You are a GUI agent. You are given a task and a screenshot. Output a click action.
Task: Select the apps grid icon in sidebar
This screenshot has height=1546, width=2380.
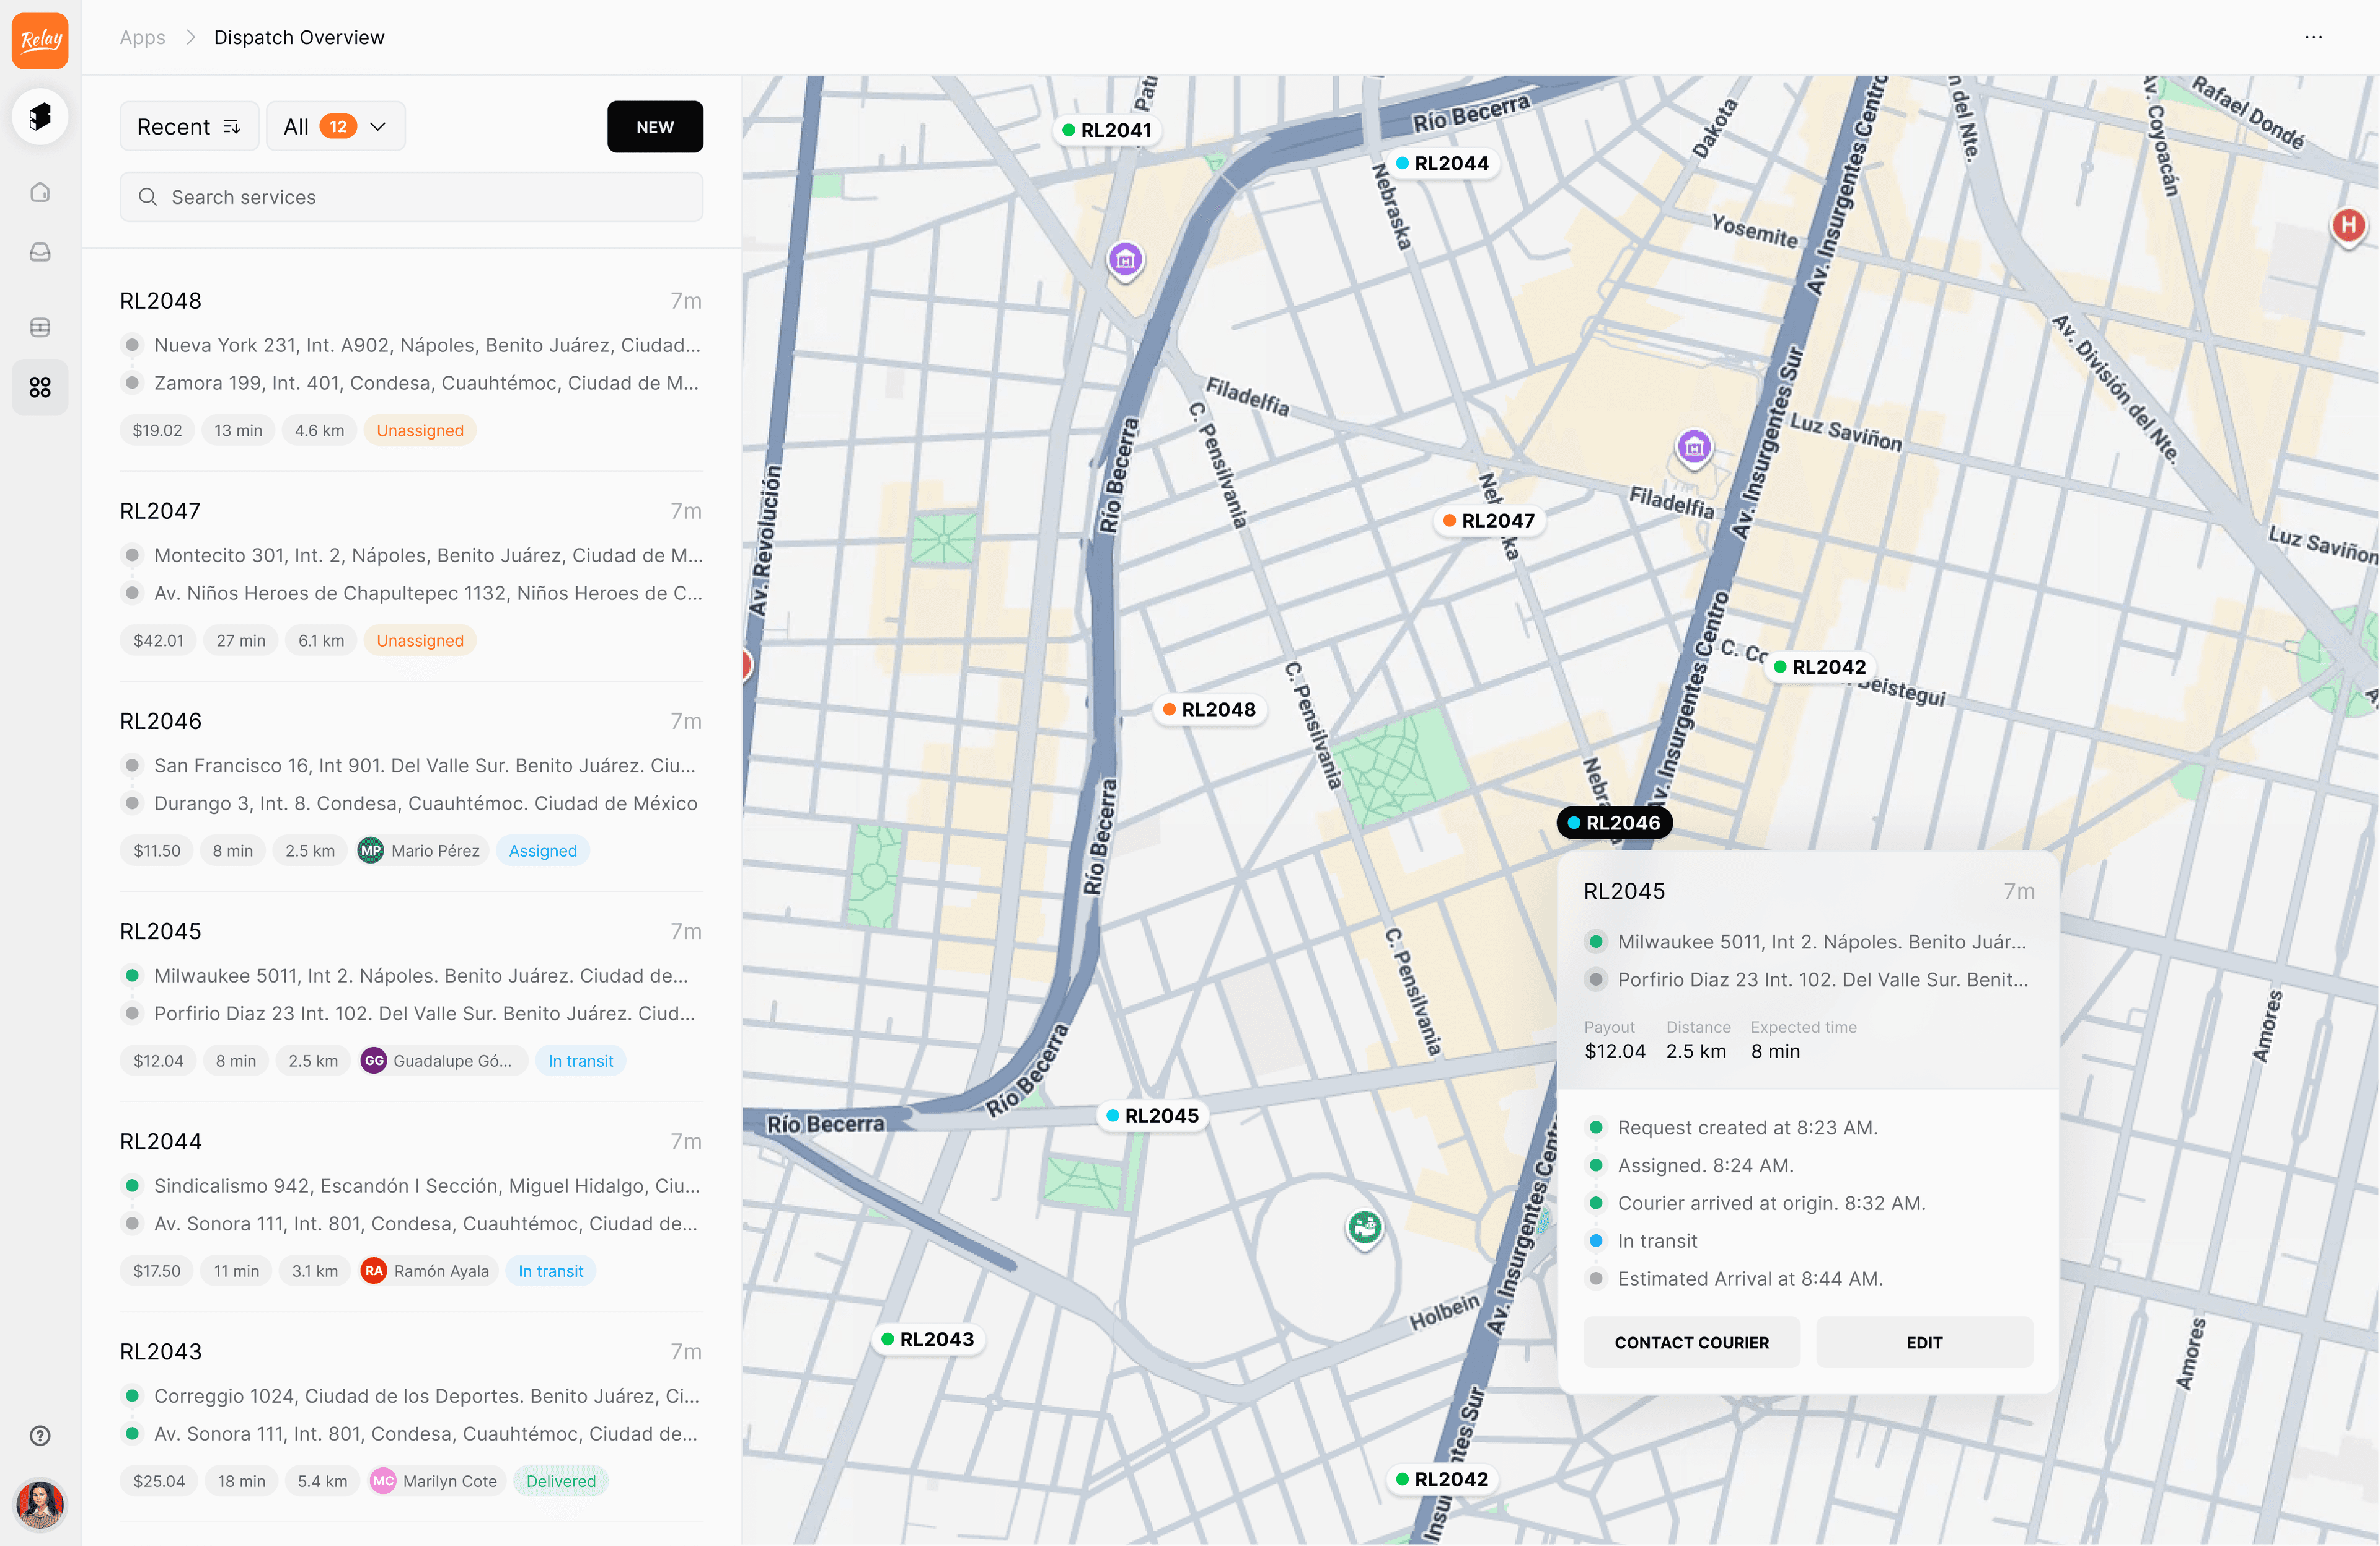click(x=40, y=387)
